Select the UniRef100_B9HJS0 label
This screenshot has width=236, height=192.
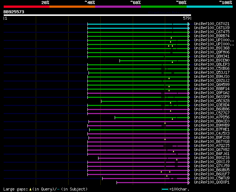(x=212, y=77)
